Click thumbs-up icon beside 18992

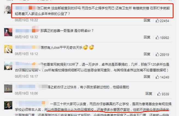click(157, 37)
